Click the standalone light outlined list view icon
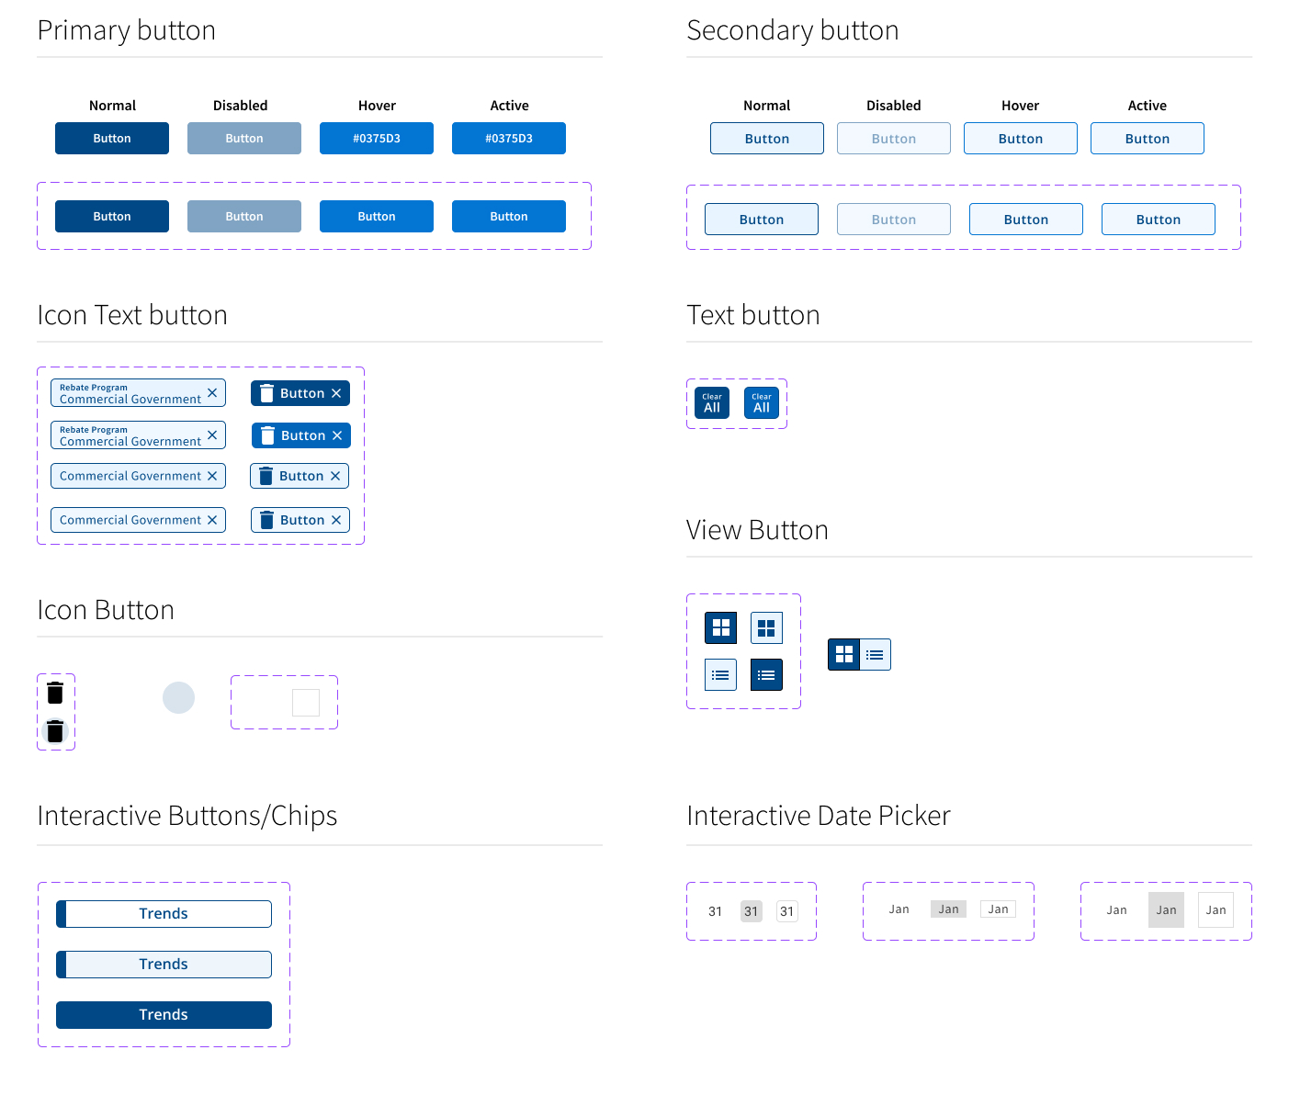Viewport: 1289px width, 1095px height. coord(720,675)
